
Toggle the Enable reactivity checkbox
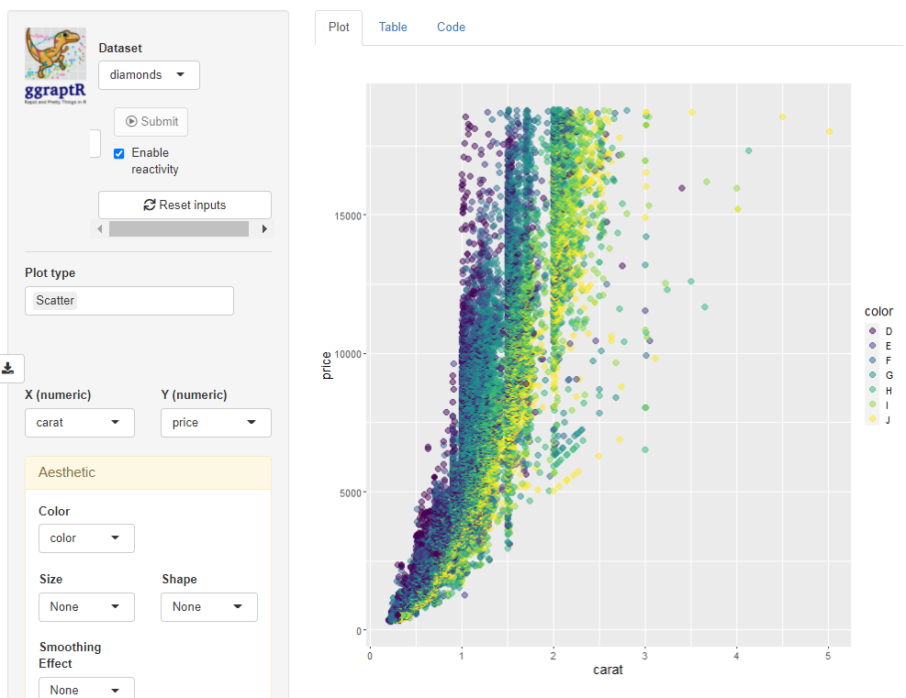coord(119,153)
